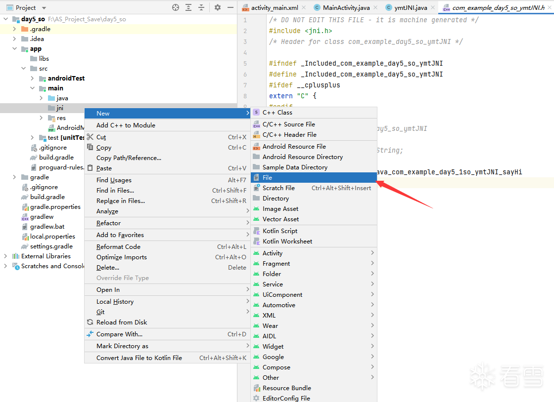Click the Kotlin Worksheet icon
Screen dimensions: 554x402
257,241
